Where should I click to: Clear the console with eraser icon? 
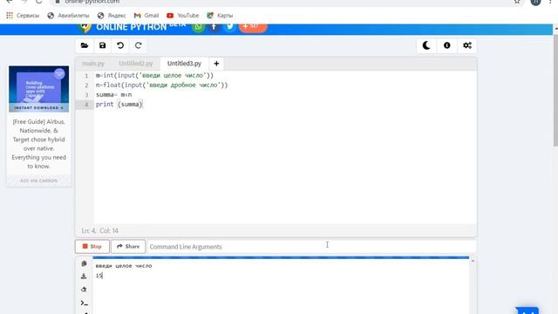pos(84,290)
